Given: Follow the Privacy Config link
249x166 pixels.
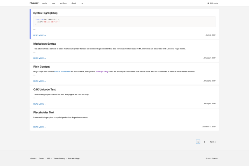Looking at the screenshot, I should click(x=102, y=72).
